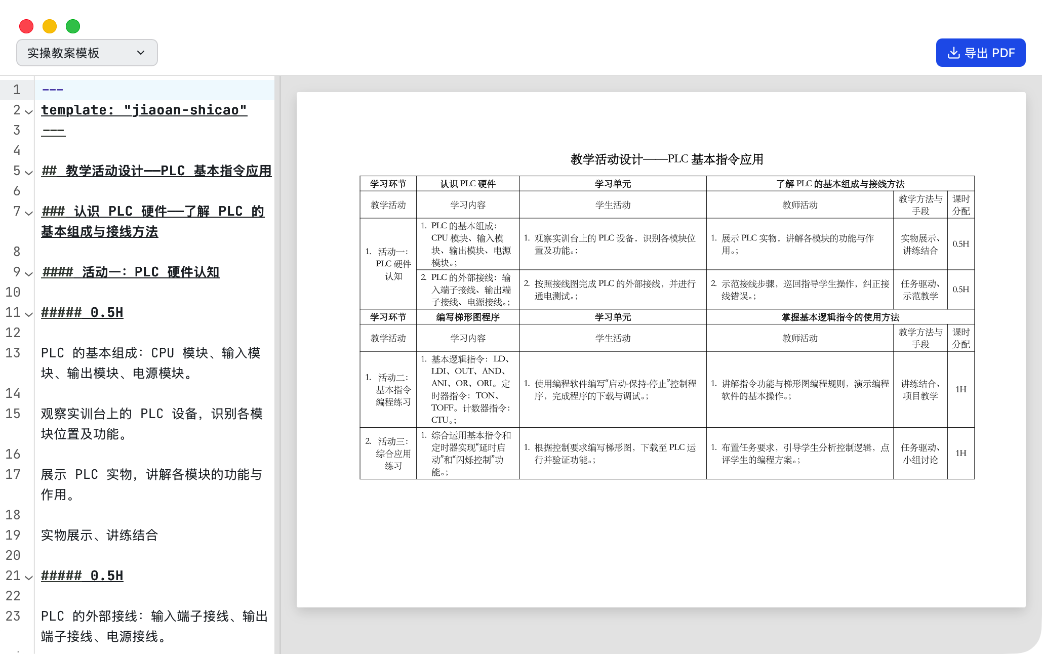Click the fold chevron beside line 21

[x=28, y=577]
